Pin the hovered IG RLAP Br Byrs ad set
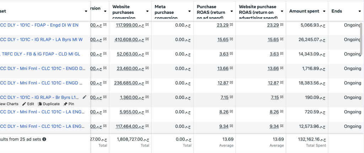 click(69, 104)
